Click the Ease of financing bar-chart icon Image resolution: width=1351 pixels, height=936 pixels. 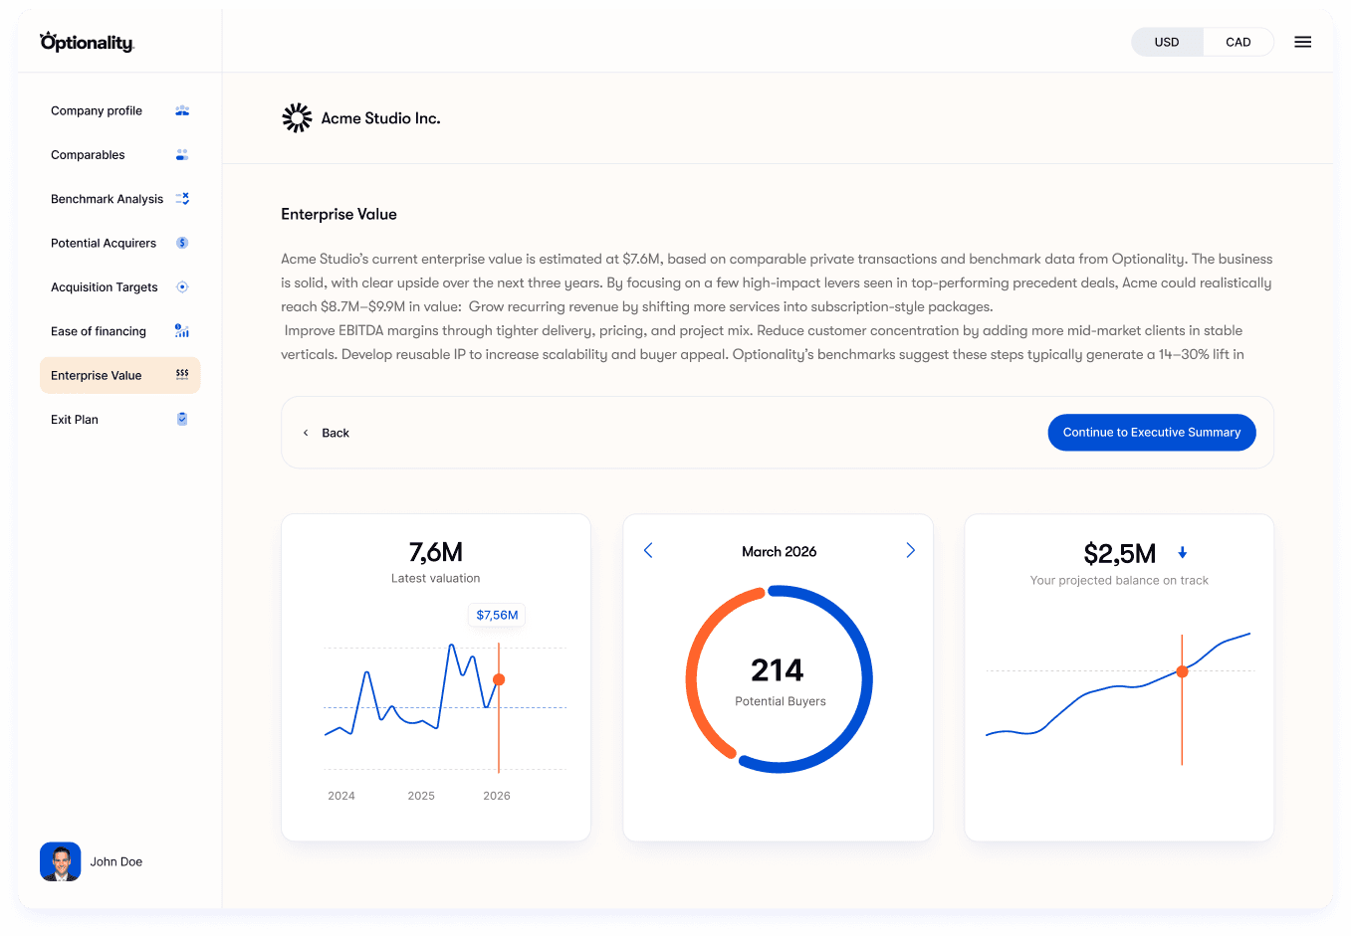click(x=182, y=330)
